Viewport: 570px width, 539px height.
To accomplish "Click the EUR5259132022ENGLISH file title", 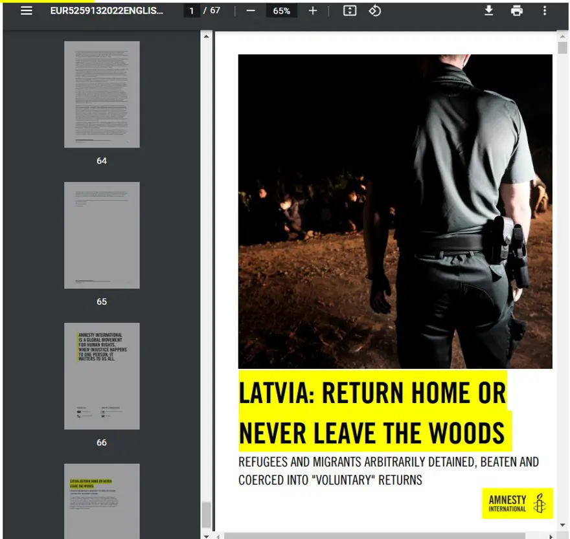I will pos(107,11).
